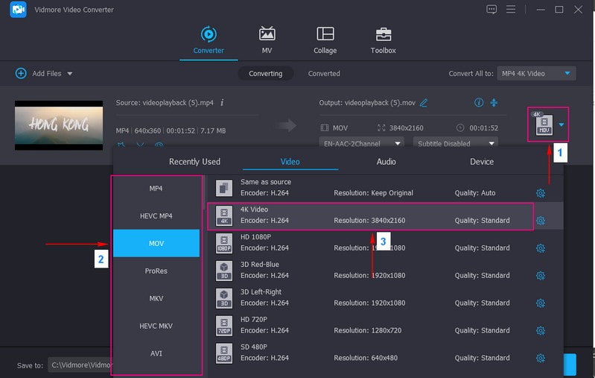
Task: Click the Add Files button
Action: pos(45,74)
